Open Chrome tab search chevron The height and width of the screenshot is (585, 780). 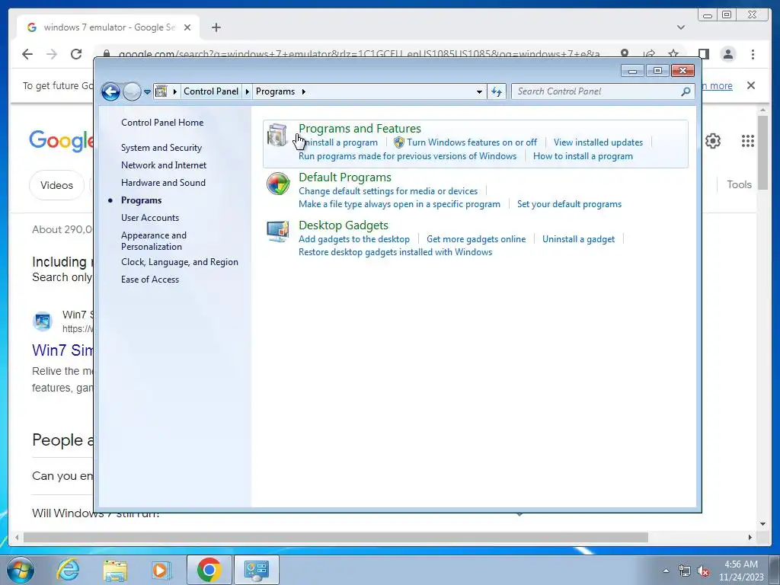(x=681, y=27)
